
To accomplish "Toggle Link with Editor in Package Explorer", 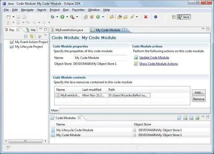I will (31, 36).
